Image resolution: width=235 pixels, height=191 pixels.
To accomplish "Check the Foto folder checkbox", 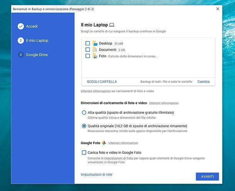I will (x=88, y=56).
